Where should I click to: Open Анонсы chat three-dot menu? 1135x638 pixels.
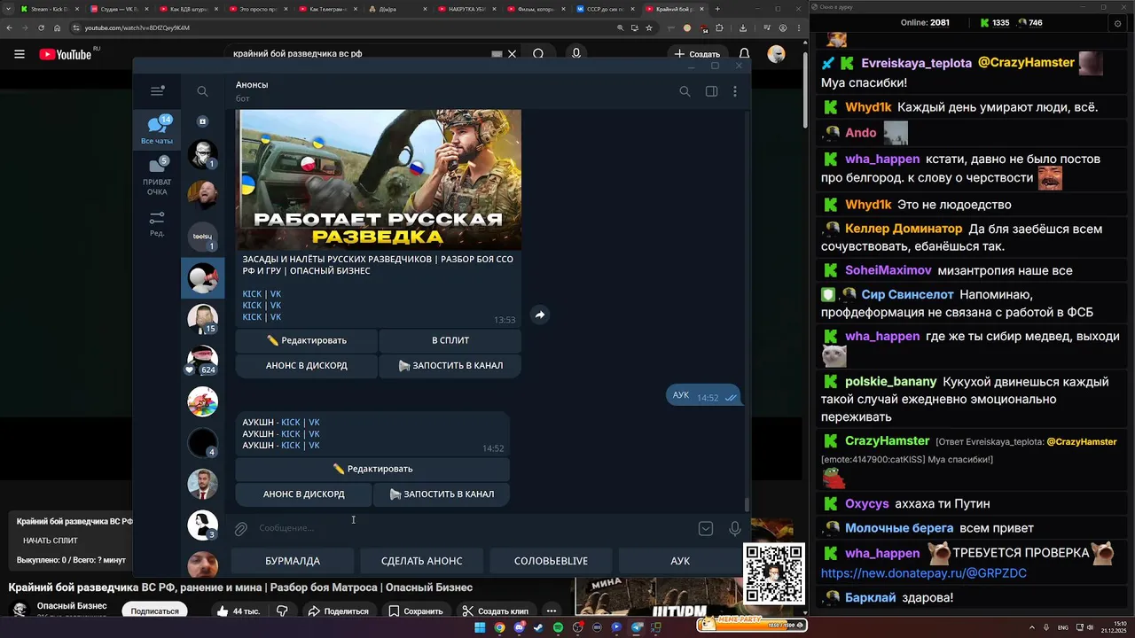(x=735, y=91)
